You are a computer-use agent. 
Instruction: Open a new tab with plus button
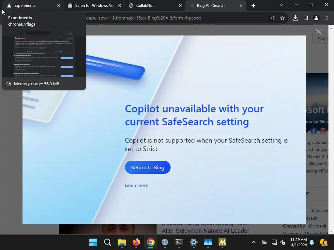coord(253,6)
